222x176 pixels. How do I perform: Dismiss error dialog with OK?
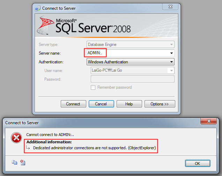point(198,163)
